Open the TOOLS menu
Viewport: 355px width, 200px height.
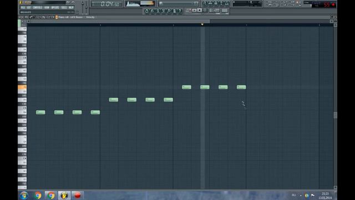click(x=64, y=7)
